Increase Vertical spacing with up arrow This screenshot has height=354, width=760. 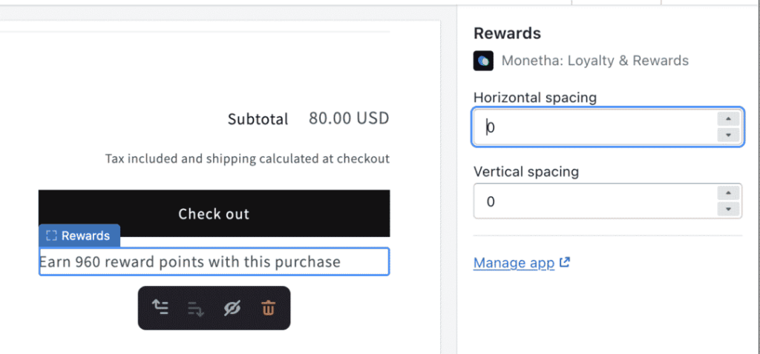(x=728, y=193)
